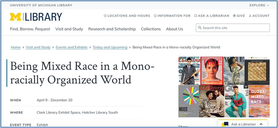The height and width of the screenshot is (128, 278).
Task: Follow the Events and Exhibits breadcrumb
Action: (71, 47)
